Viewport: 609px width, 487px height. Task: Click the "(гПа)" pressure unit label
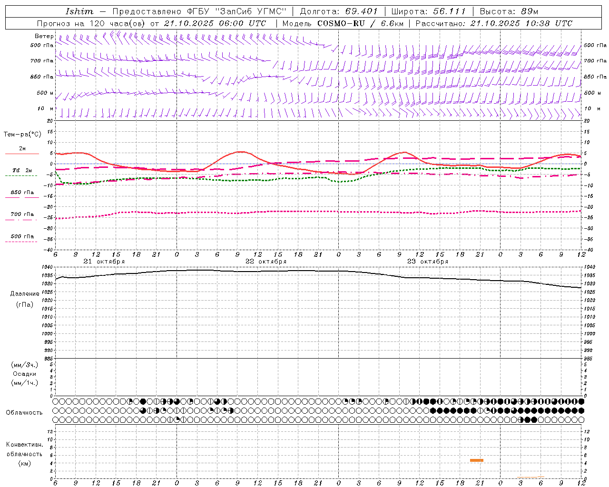coord(25,304)
